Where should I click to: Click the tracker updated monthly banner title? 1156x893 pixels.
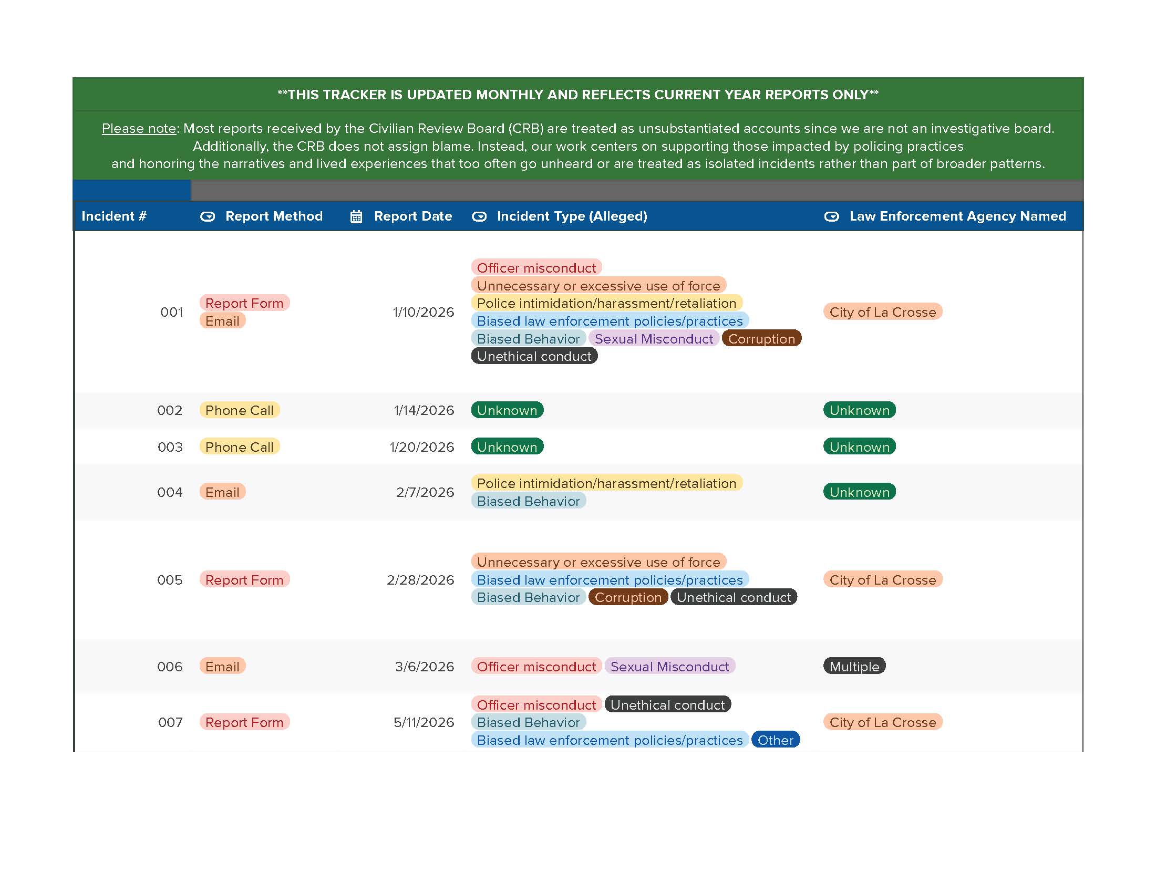(x=578, y=95)
